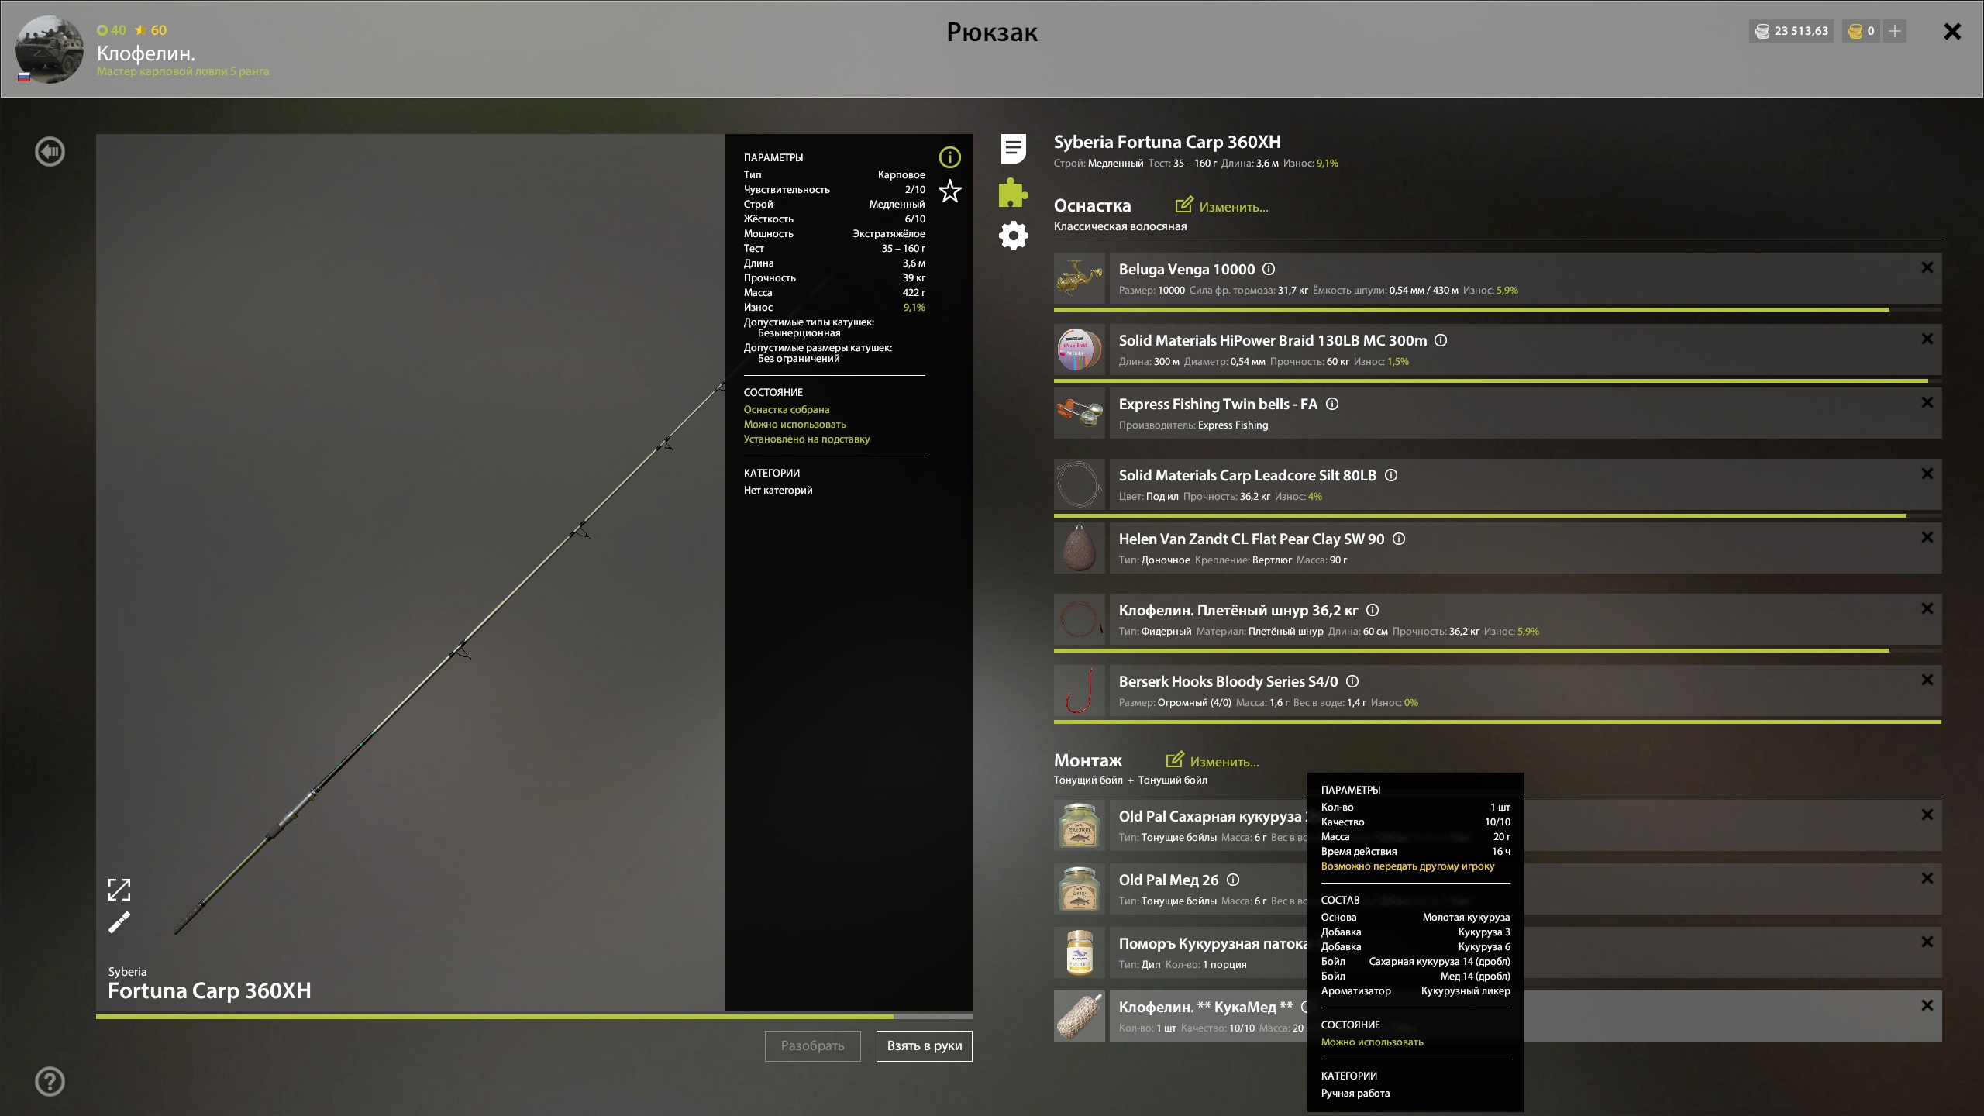Click the Berserk red hook thumbnail
Screen dimensions: 1984x1116
tap(1079, 691)
